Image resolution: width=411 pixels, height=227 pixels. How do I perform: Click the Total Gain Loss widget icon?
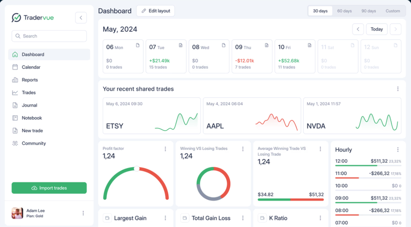[x=185, y=218]
